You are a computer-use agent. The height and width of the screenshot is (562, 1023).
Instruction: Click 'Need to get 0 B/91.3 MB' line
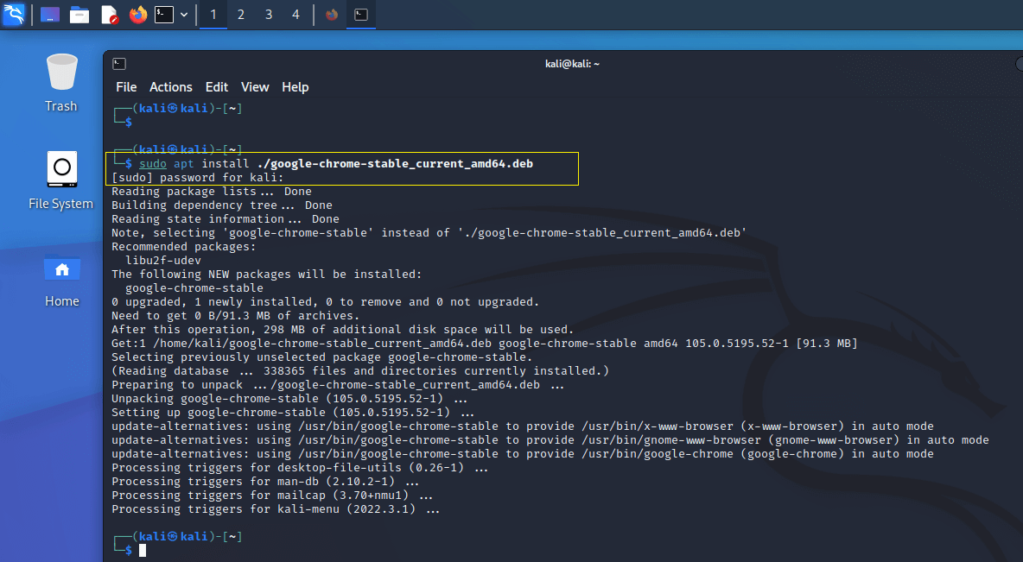[236, 316]
